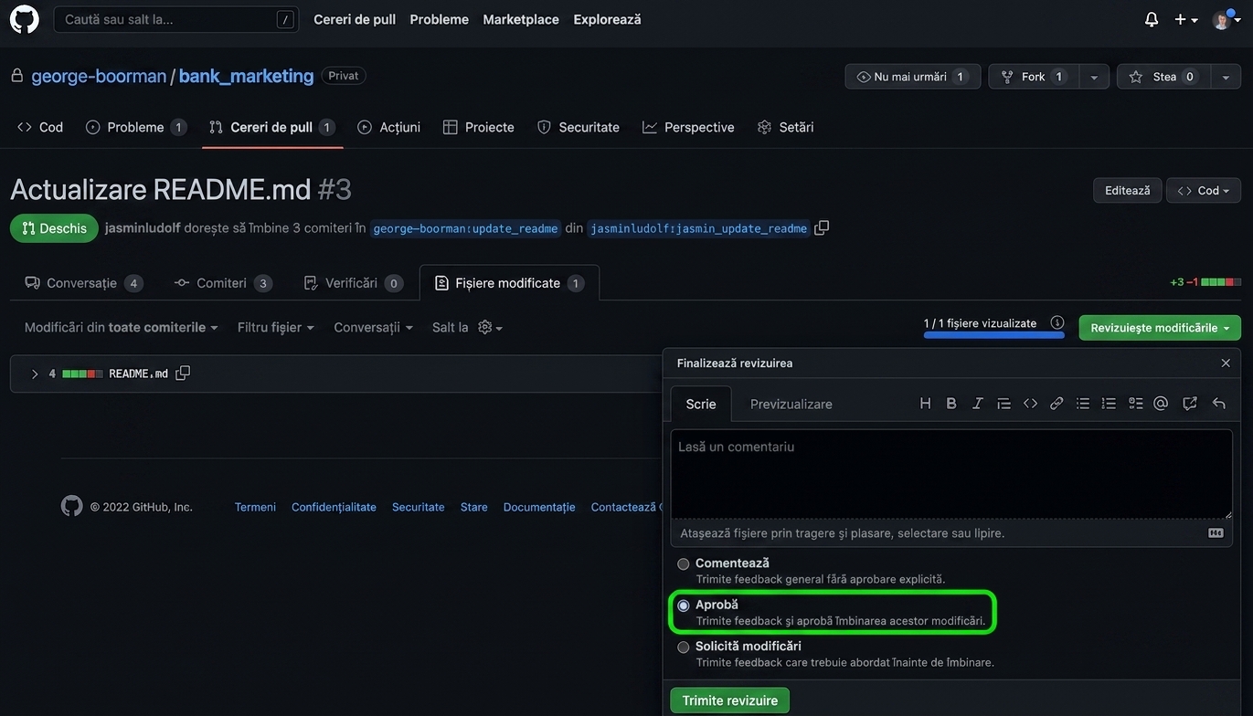The image size is (1253, 716).
Task: Switch to the Cod repository tab
Action: 40,127
